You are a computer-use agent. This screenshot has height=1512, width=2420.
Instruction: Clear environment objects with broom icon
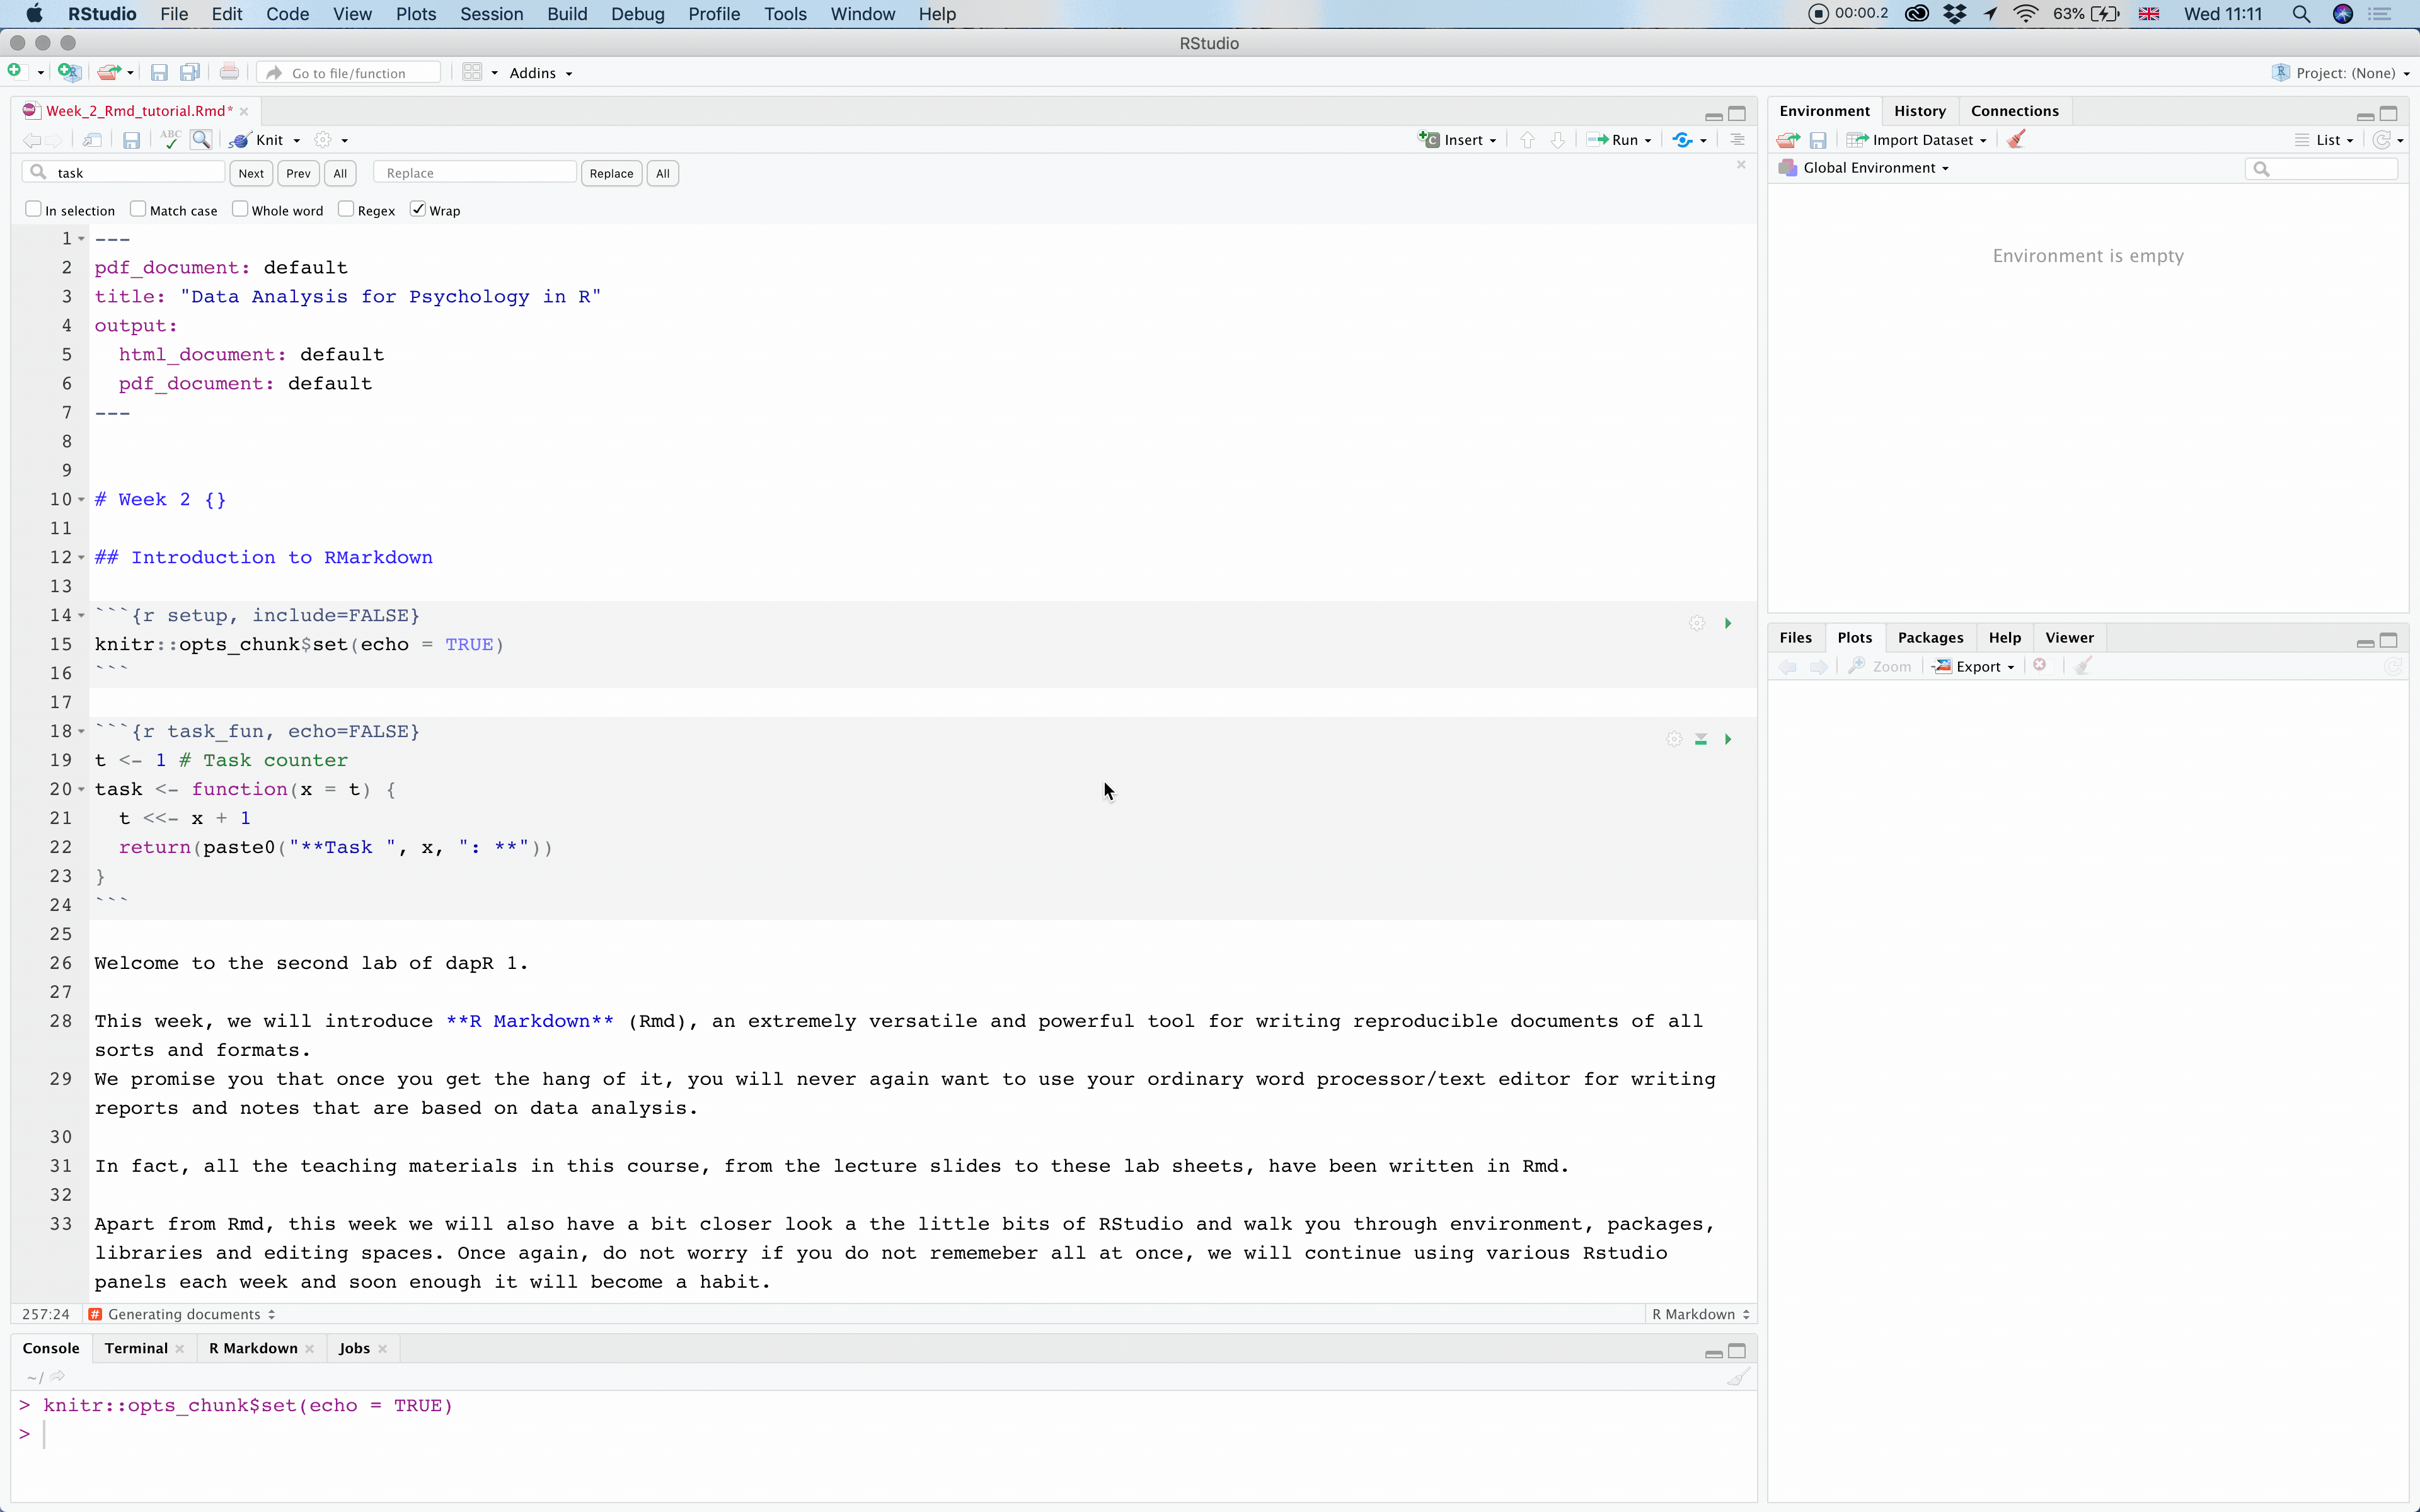click(2016, 140)
